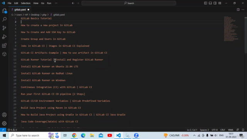
Task: Go back with the navigation arrow
Action: coord(73,3)
